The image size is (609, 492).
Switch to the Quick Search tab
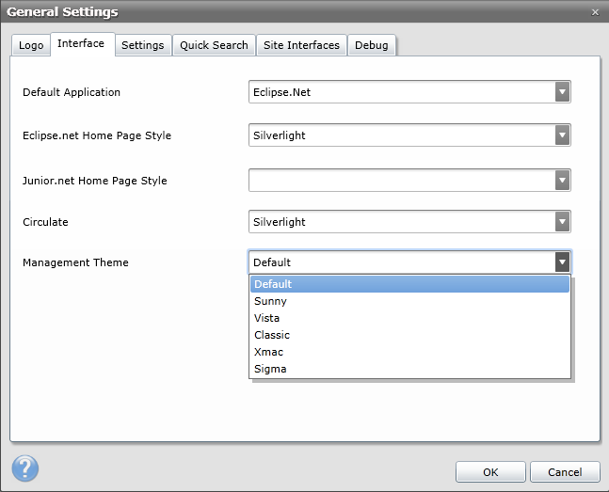(x=214, y=45)
